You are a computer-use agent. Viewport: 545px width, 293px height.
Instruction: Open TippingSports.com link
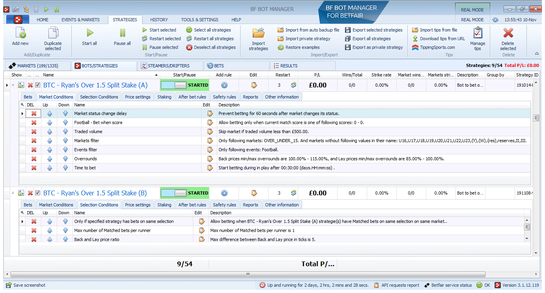433,47
